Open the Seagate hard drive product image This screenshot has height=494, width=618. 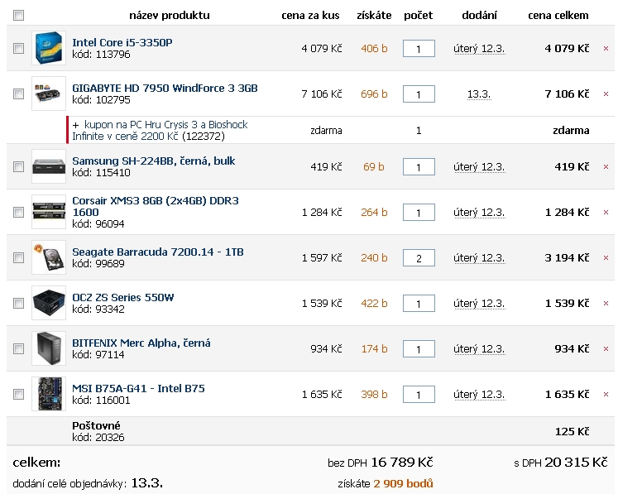pos(48,257)
